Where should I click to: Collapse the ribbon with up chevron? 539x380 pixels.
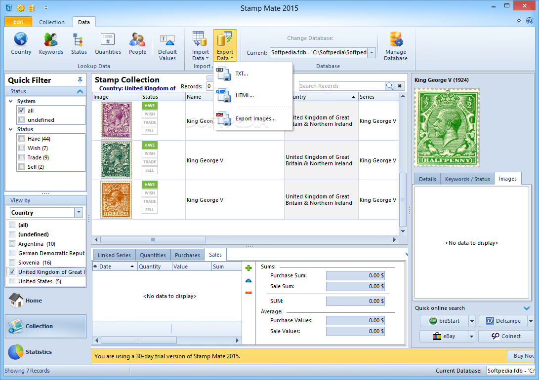tap(519, 21)
